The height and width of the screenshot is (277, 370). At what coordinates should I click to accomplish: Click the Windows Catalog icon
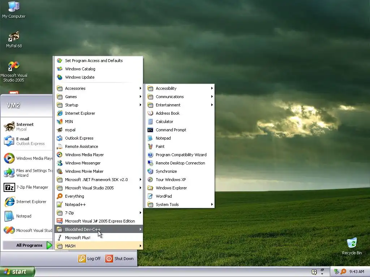60,69
